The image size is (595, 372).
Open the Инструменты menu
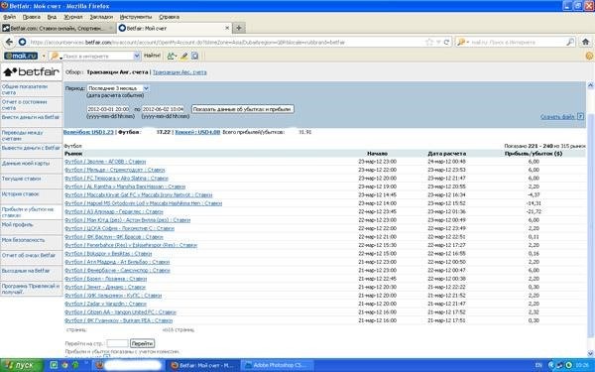point(136,17)
